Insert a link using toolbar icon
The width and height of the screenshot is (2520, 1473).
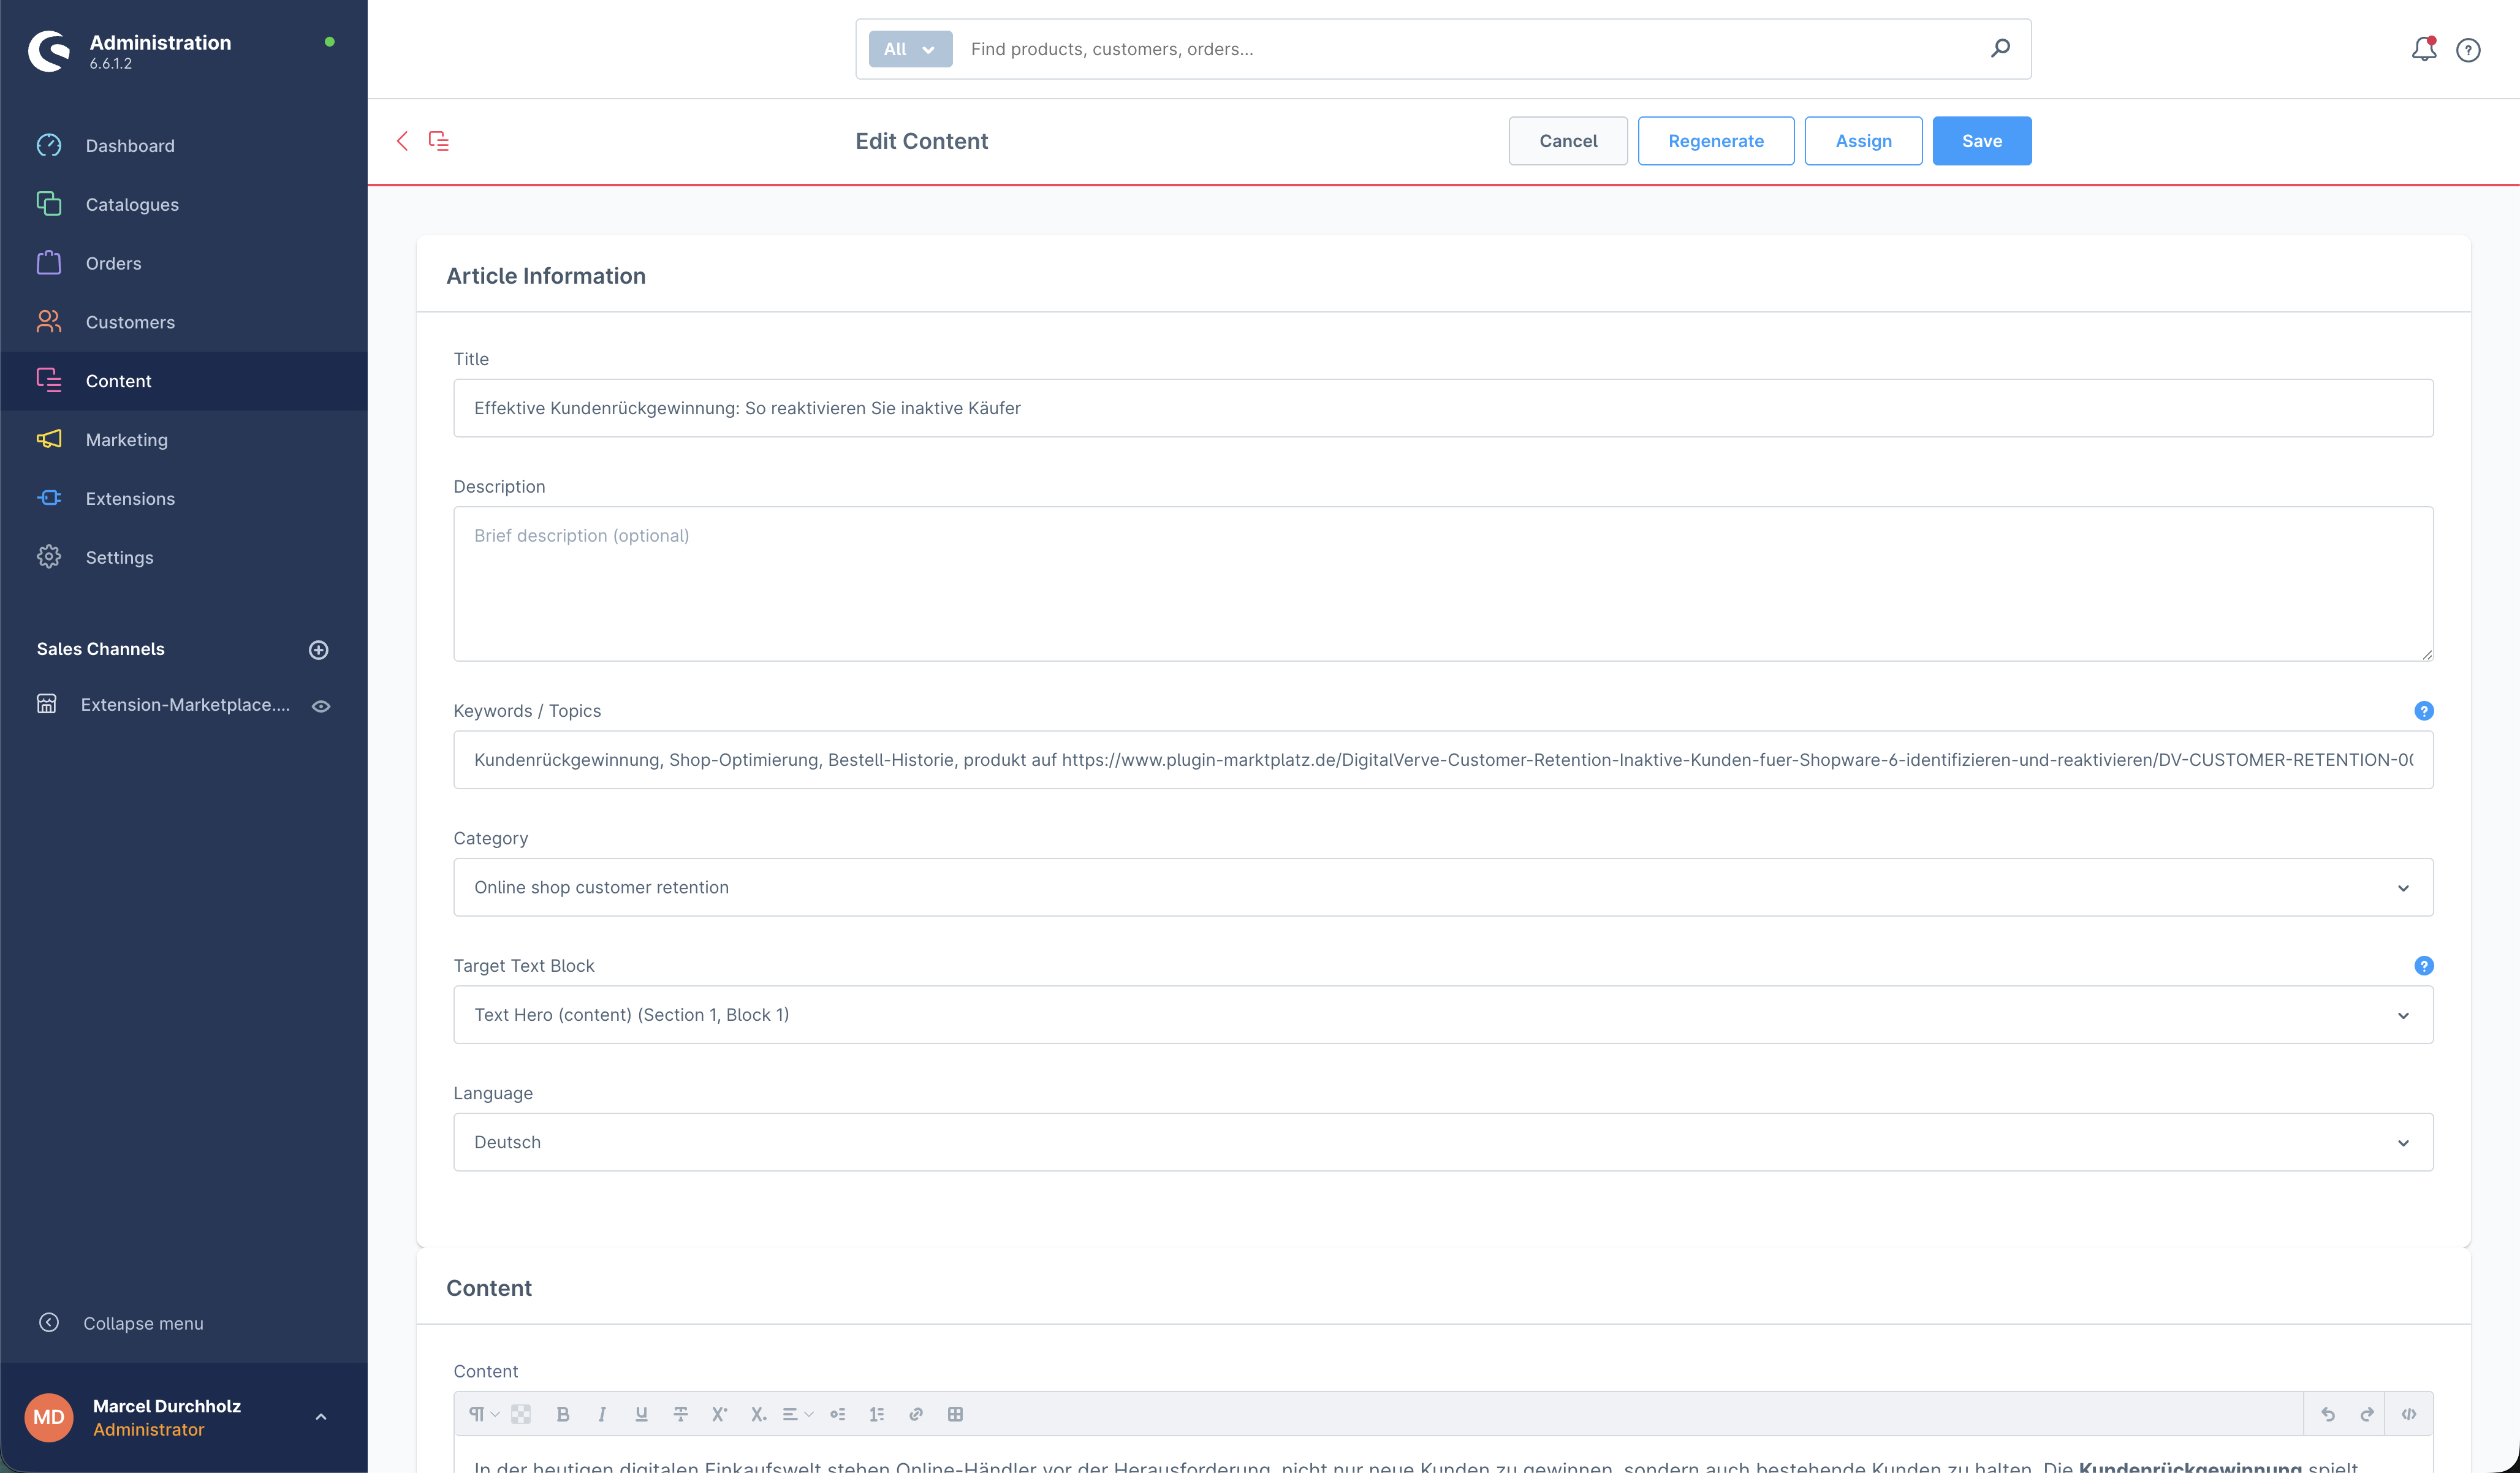pos(915,1414)
